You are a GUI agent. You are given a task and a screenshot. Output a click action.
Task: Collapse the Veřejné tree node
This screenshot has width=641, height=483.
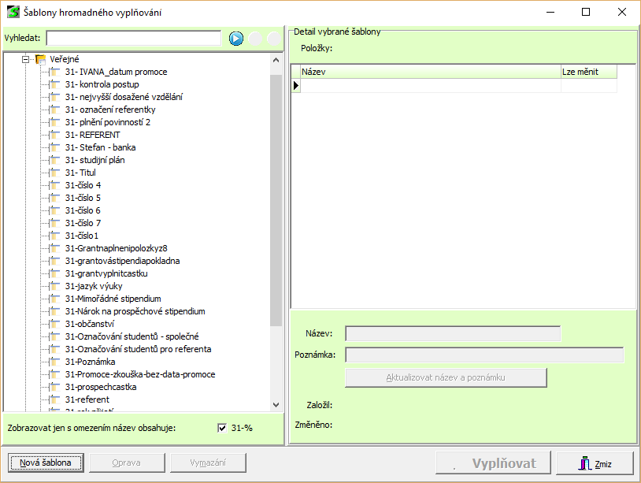[x=26, y=59]
